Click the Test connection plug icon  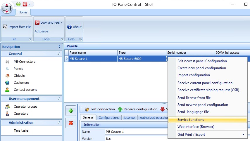(x=87, y=109)
